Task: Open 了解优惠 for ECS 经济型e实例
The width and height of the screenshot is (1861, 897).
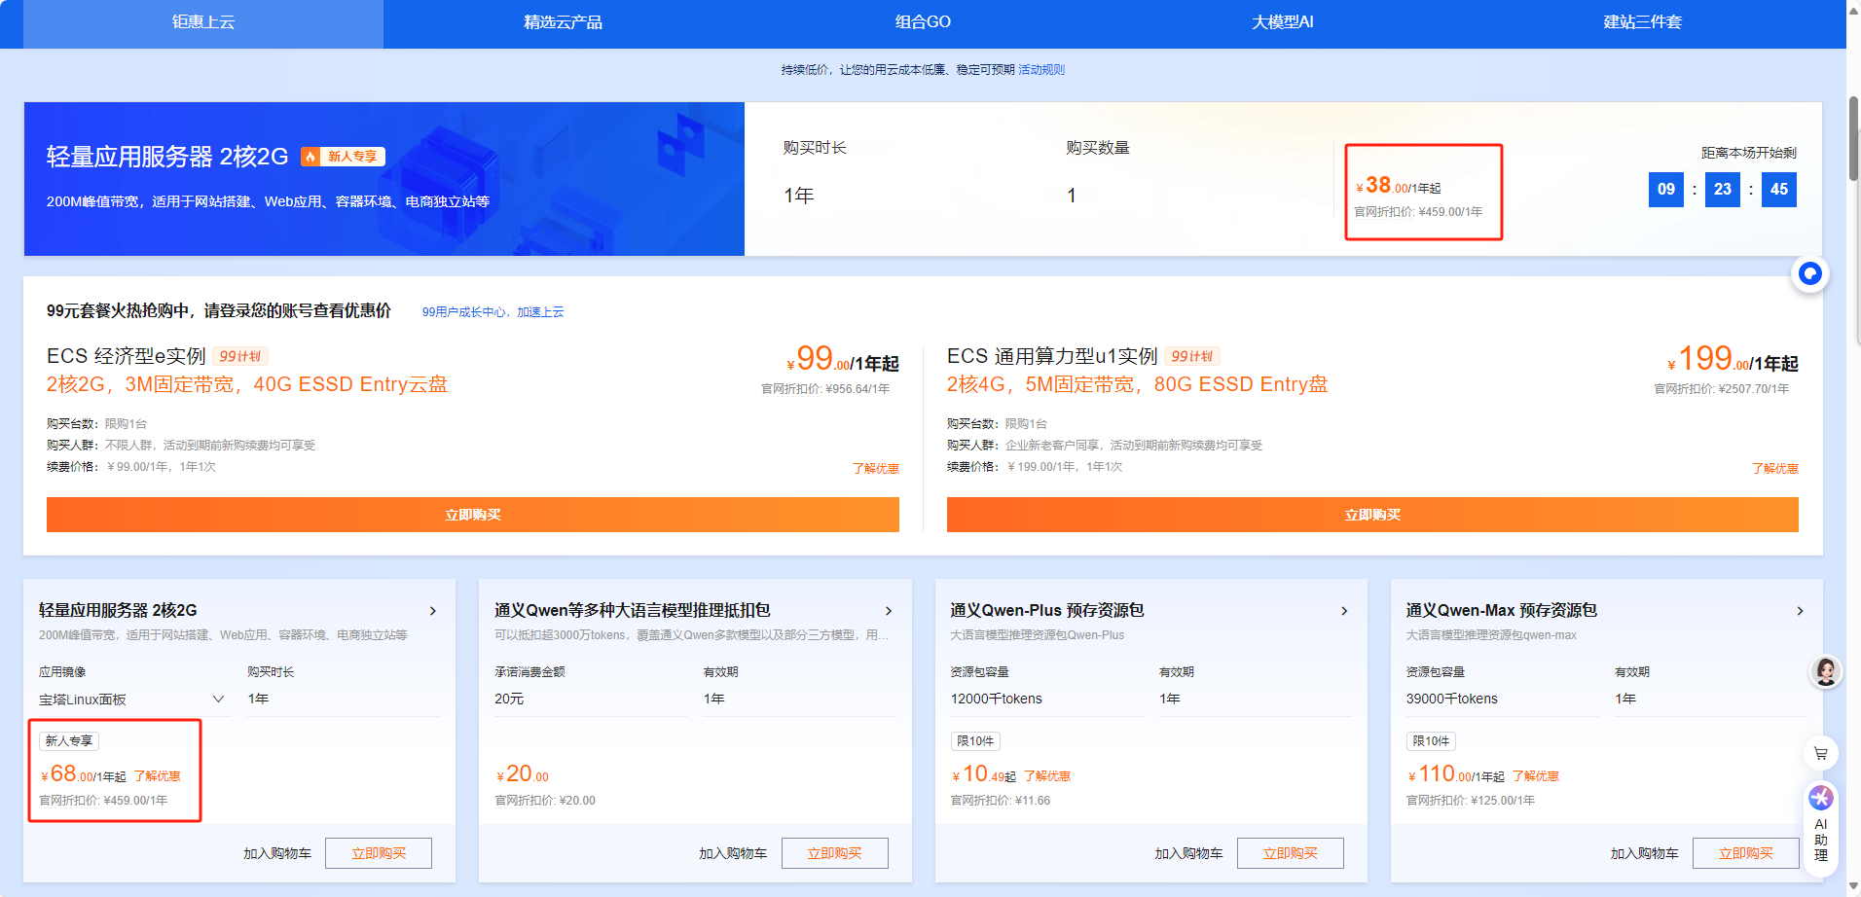Action: tap(876, 469)
